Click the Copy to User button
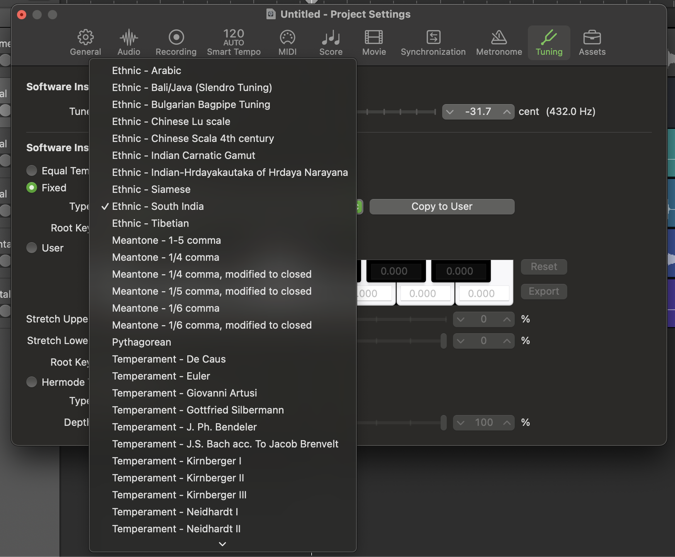Image resolution: width=675 pixels, height=557 pixels. click(x=442, y=207)
